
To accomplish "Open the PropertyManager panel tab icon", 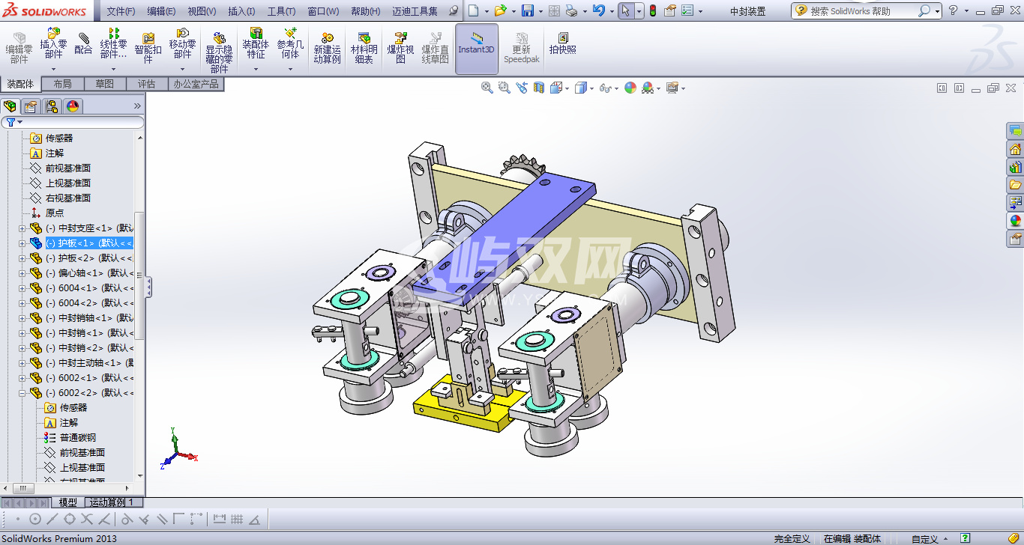I will 31,106.
